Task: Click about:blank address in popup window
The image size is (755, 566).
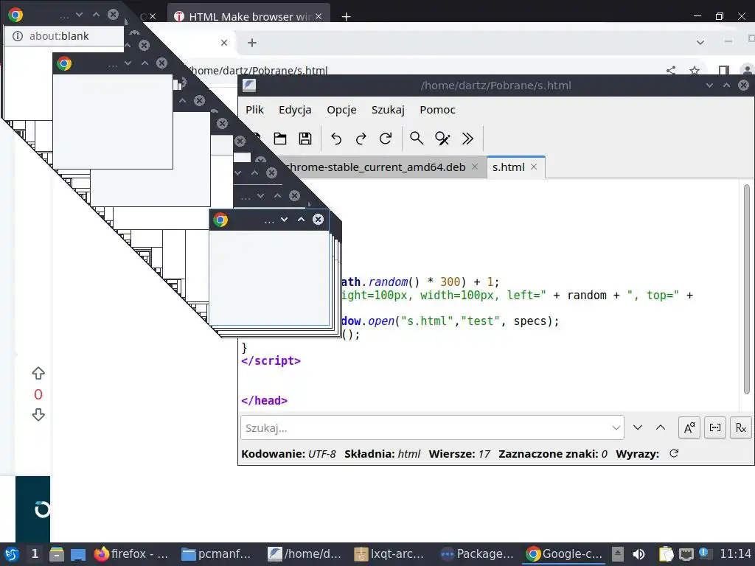Action: pyautogui.click(x=59, y=36)
